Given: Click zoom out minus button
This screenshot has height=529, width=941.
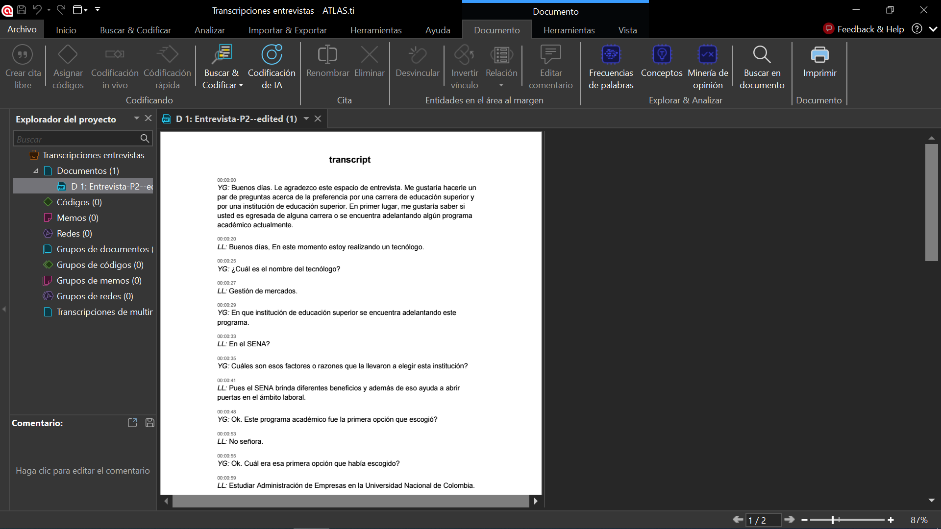Looking at the screenshot, I should [x=804, y=520].
